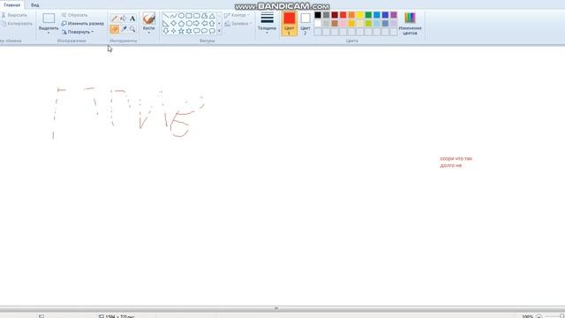Choose the Oval callout shape

coord(204,31)
